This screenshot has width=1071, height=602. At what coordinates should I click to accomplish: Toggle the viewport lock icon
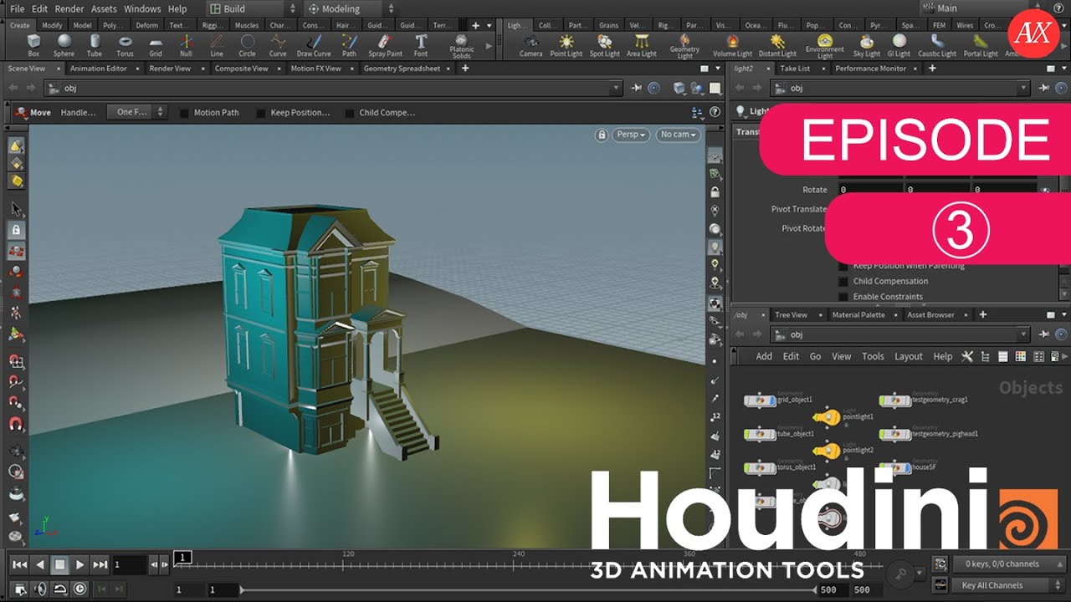(x=601, y=135)
